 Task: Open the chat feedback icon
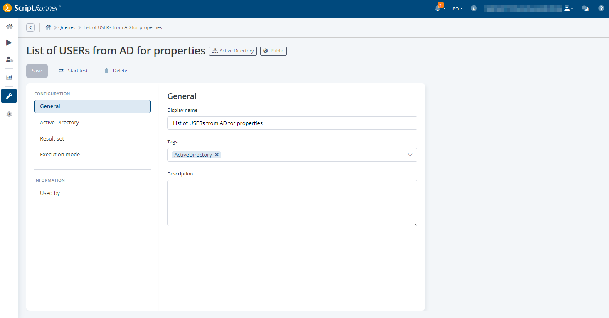click(585, 8)
